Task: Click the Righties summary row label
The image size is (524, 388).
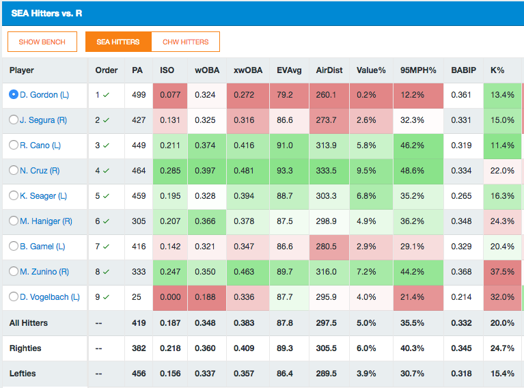Action: (x=25, y=348)
